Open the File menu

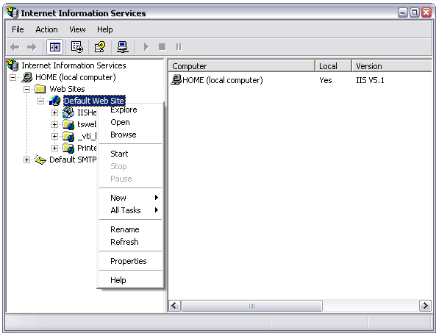[18, 29]
